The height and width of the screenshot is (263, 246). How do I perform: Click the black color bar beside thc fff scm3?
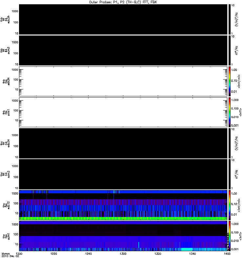[229, 174]
